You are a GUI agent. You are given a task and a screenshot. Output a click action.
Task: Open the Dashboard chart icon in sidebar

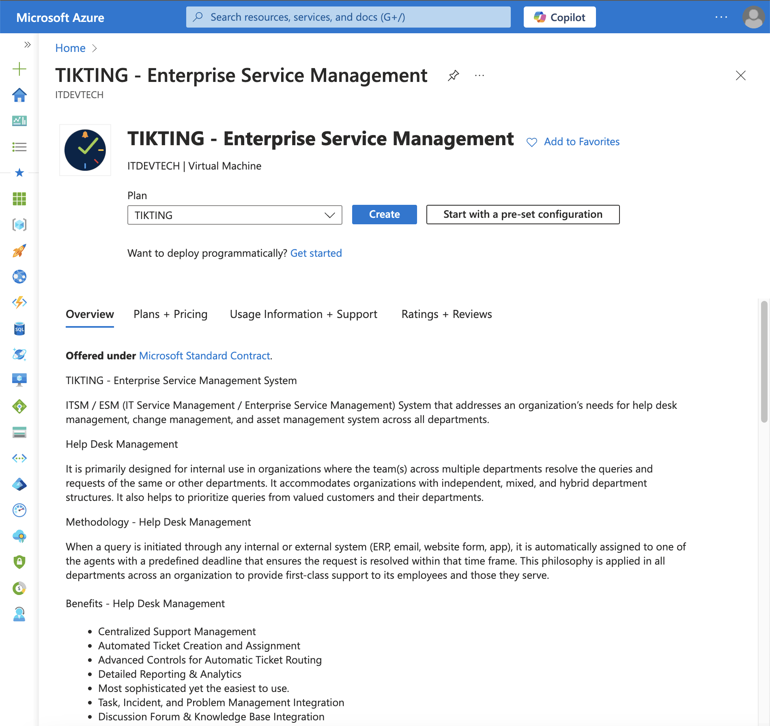(x=19, y=121)
